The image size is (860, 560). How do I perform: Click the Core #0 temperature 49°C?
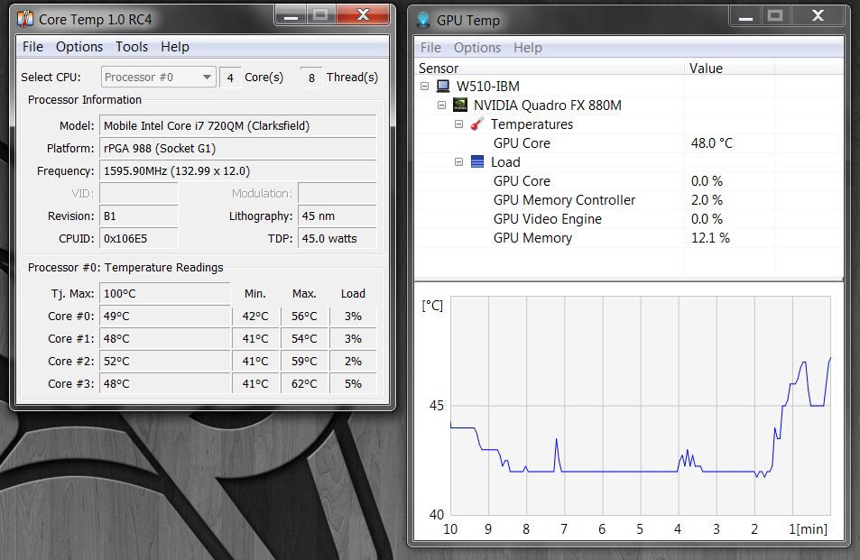(x=164, y=317)
